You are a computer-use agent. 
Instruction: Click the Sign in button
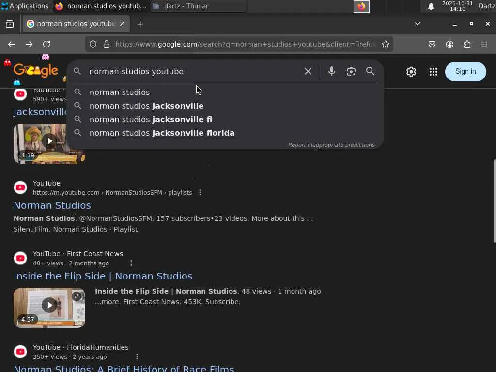(x=465, y=72)
